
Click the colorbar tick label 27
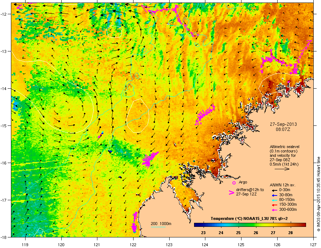coord(273,233)
